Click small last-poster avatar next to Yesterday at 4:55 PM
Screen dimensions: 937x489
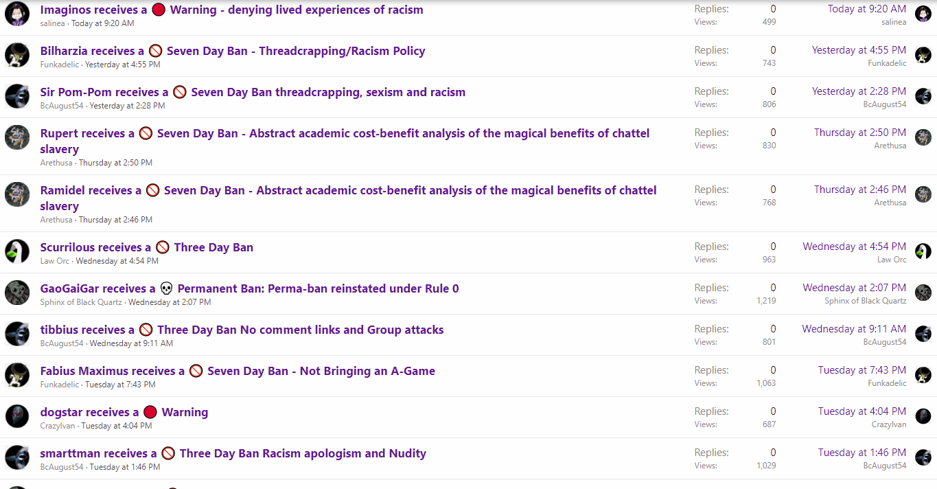pos(923,55)
